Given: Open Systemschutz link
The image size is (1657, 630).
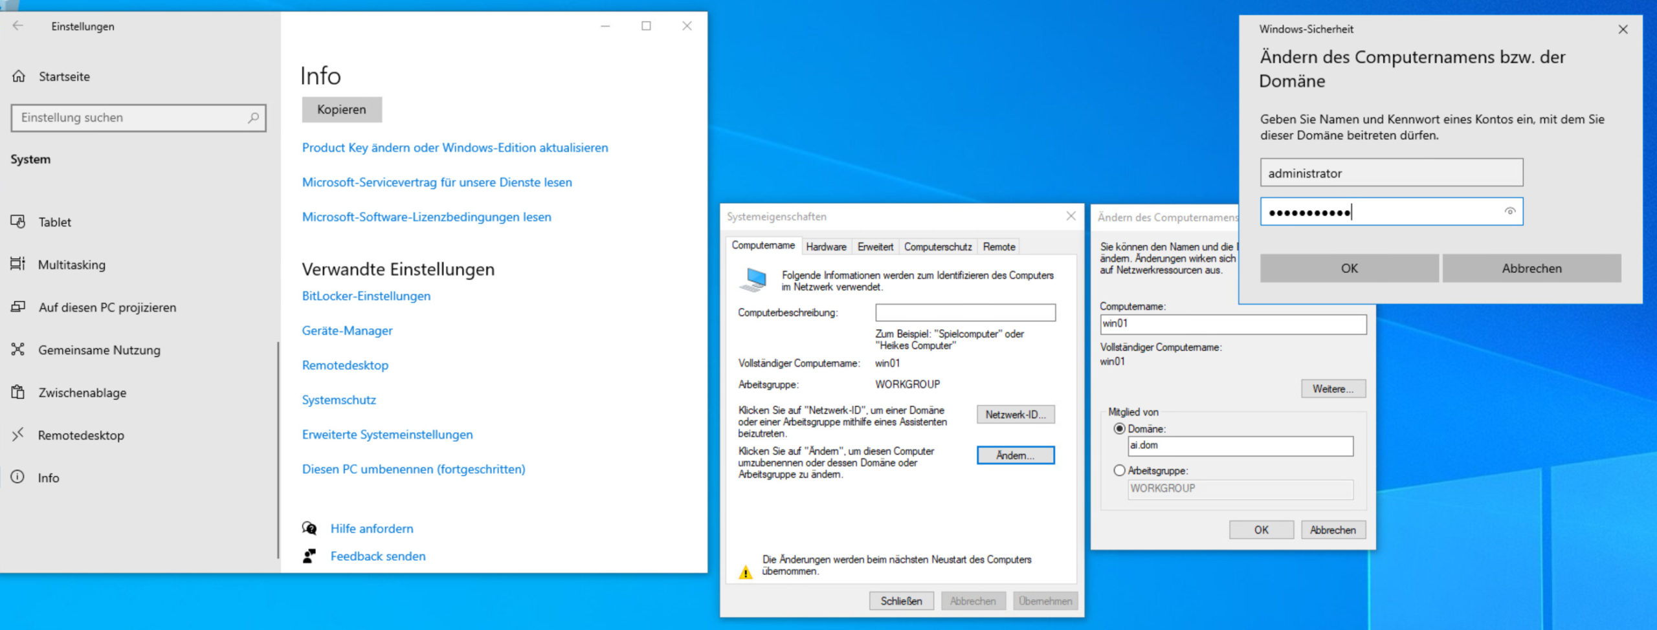Looking at the screenshot, I should 339,400.
